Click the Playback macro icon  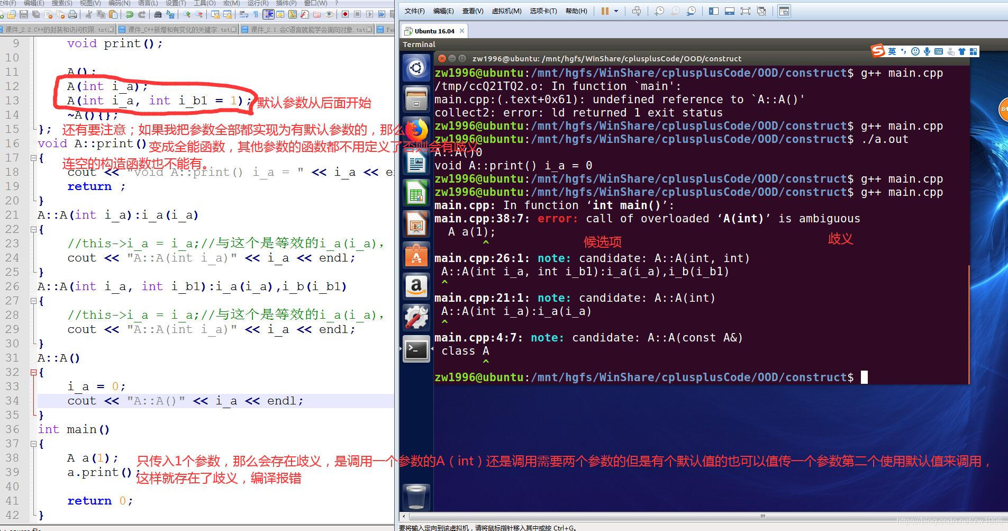(x=369, y=14)
